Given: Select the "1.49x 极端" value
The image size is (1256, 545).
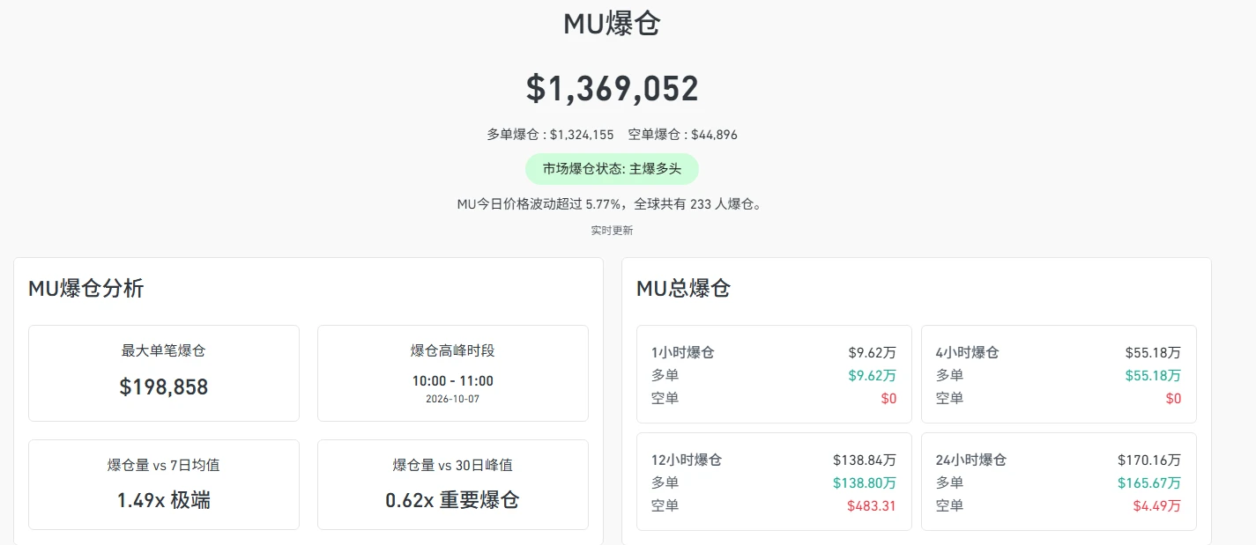Looking at the screenshot, I should (164, 501).
